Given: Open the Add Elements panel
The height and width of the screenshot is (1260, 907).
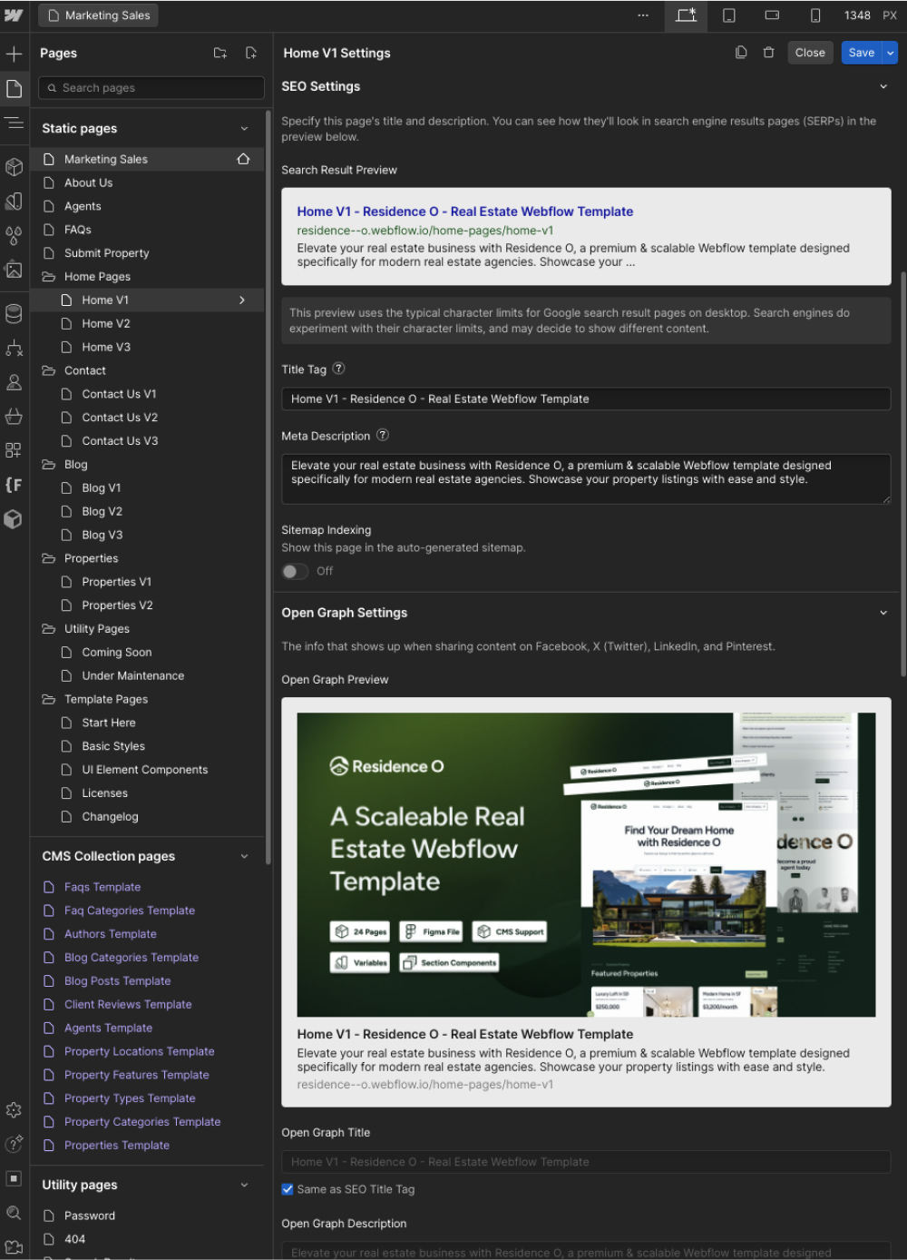Looking at the screenshot, I should coord(14,54).
